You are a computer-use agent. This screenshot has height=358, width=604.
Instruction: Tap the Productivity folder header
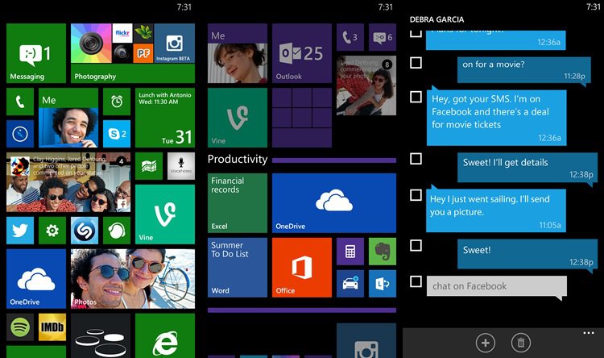[238, 159]
